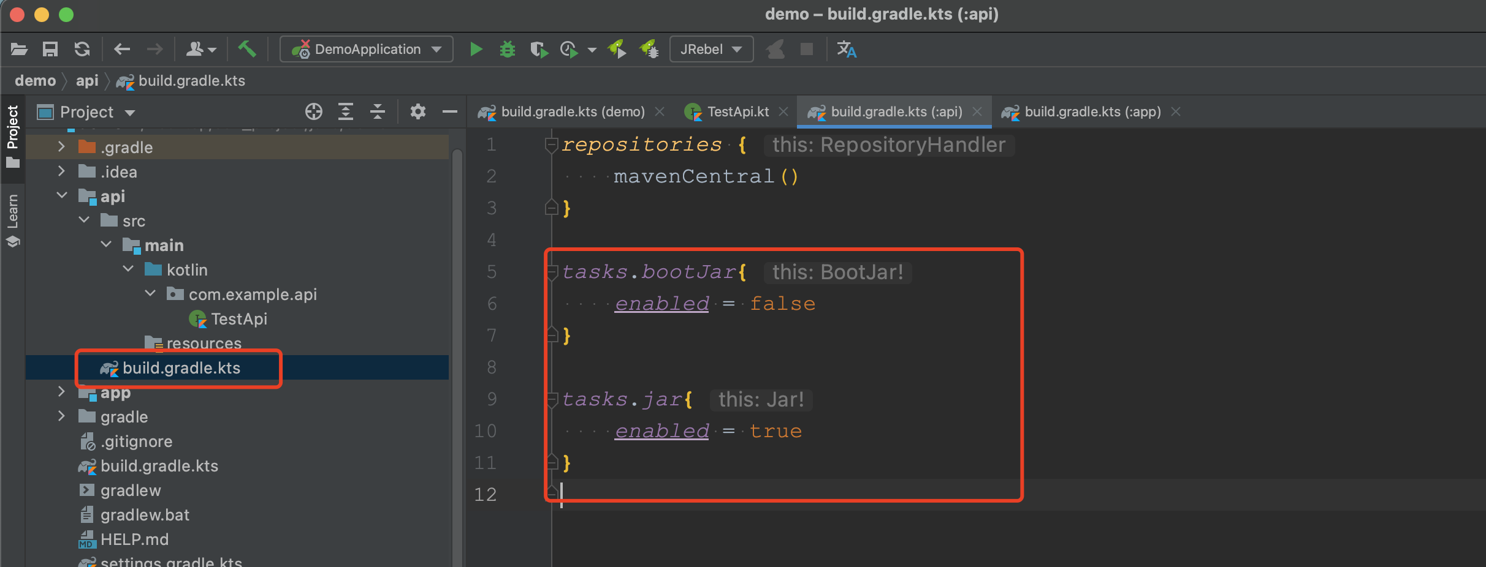The width and height of the screenshot is (1486, 567).
Task: Open Project panel options via gear icon
Action: (x=417, y=111)
